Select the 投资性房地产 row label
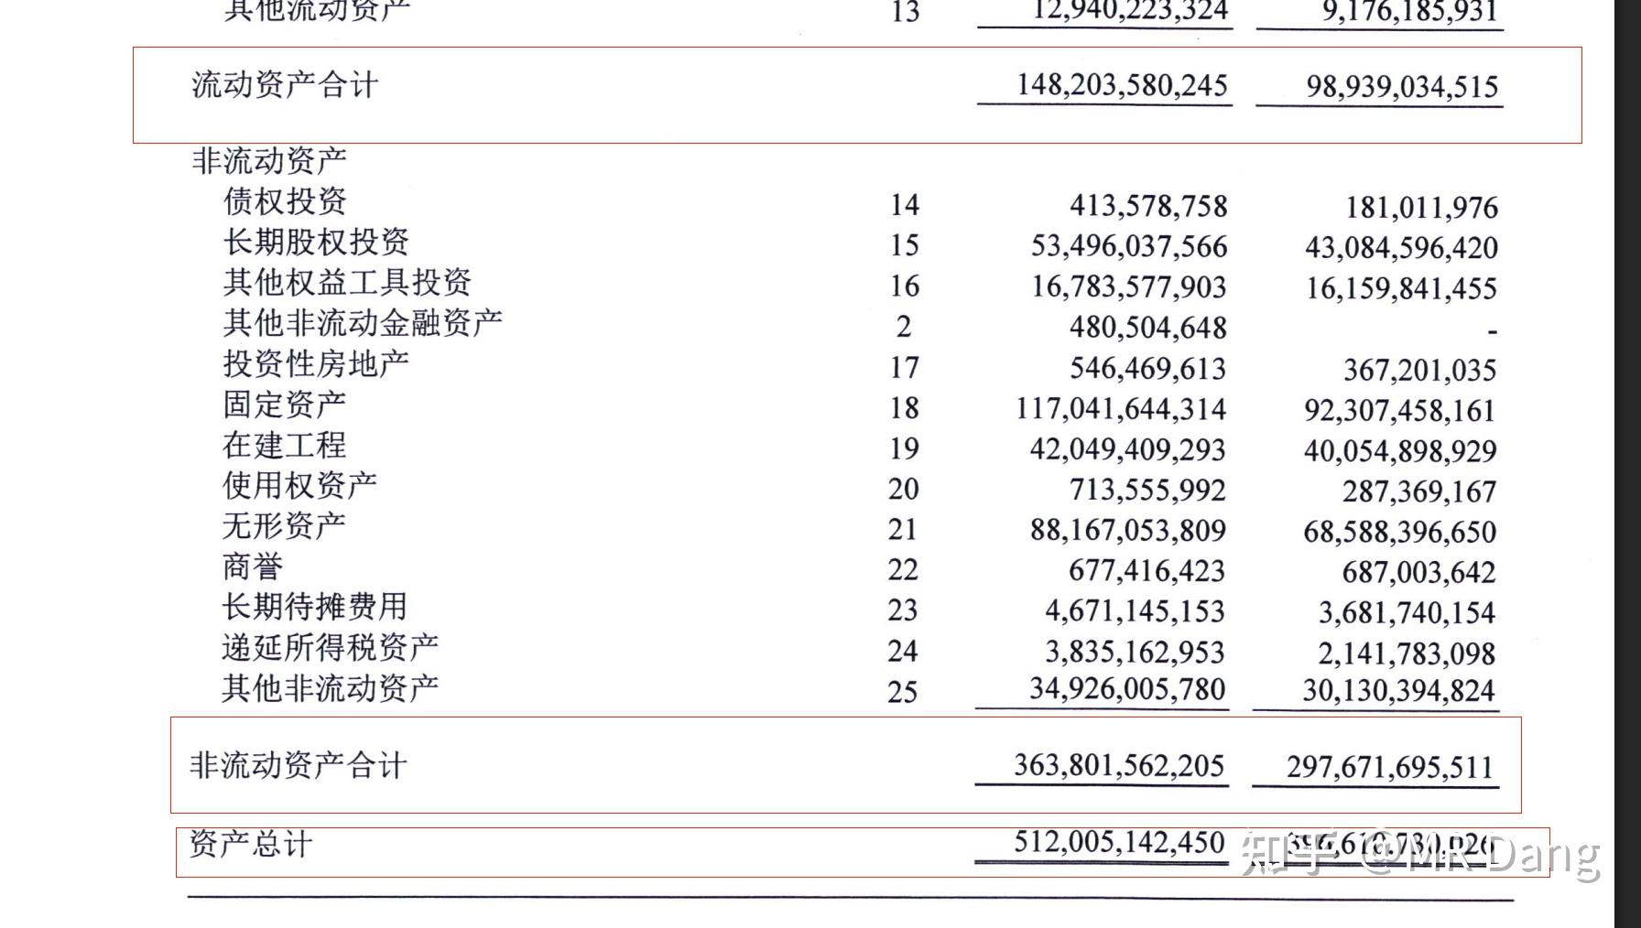 coord(316,363)
